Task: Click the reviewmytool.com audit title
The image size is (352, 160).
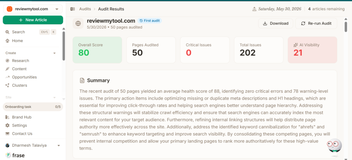Action: [111, 21]
